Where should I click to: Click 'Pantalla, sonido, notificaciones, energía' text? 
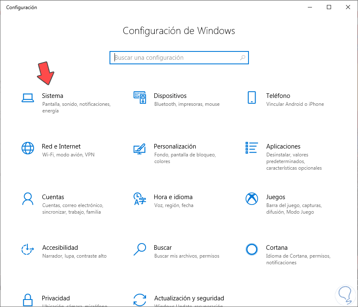click(76, 107)
